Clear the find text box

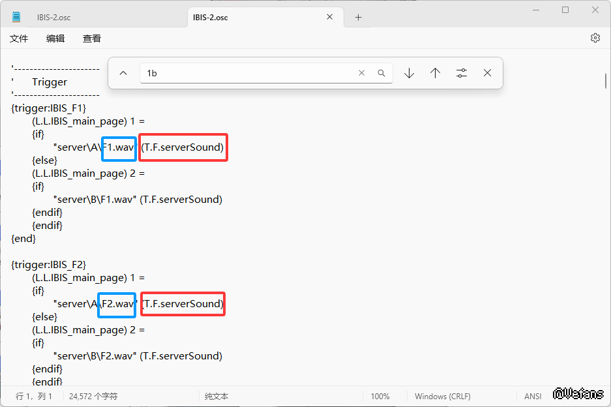click(x=362, y=74)
